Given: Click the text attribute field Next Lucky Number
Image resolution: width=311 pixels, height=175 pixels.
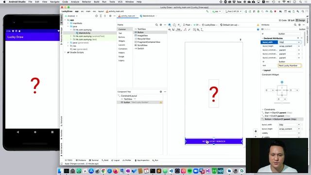Looking at the screenshot, I should coord(290,66).
